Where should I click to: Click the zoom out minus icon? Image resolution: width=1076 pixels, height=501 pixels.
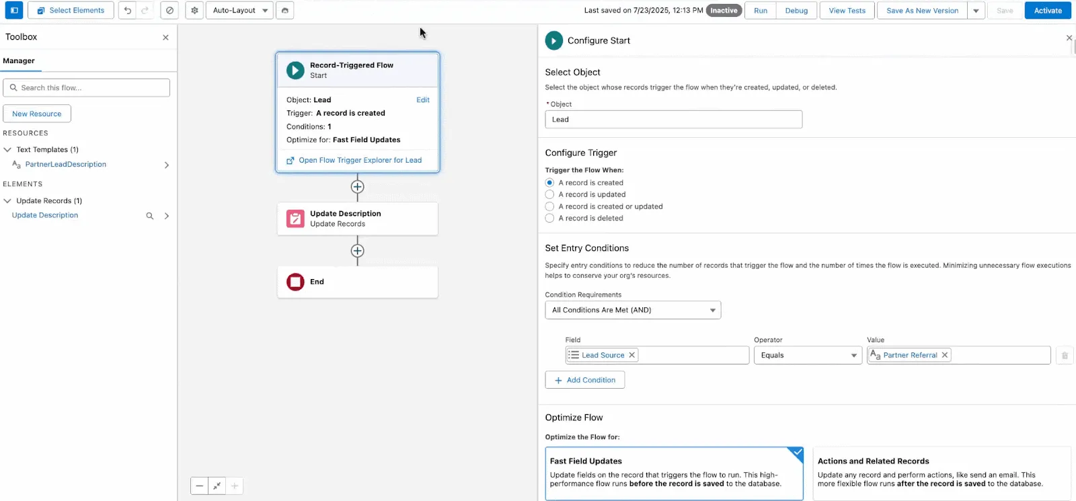click(199, 486)
